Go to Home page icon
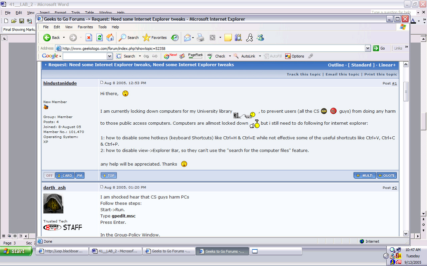The height and width of the screenshot is (266, 427). click(110, 38)
